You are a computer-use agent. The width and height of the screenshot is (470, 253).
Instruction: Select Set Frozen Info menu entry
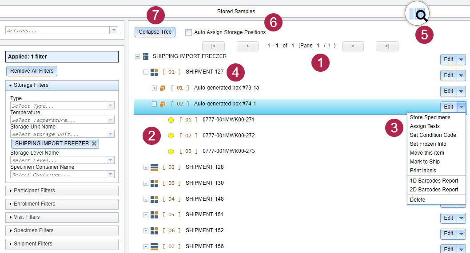(436, 144)
